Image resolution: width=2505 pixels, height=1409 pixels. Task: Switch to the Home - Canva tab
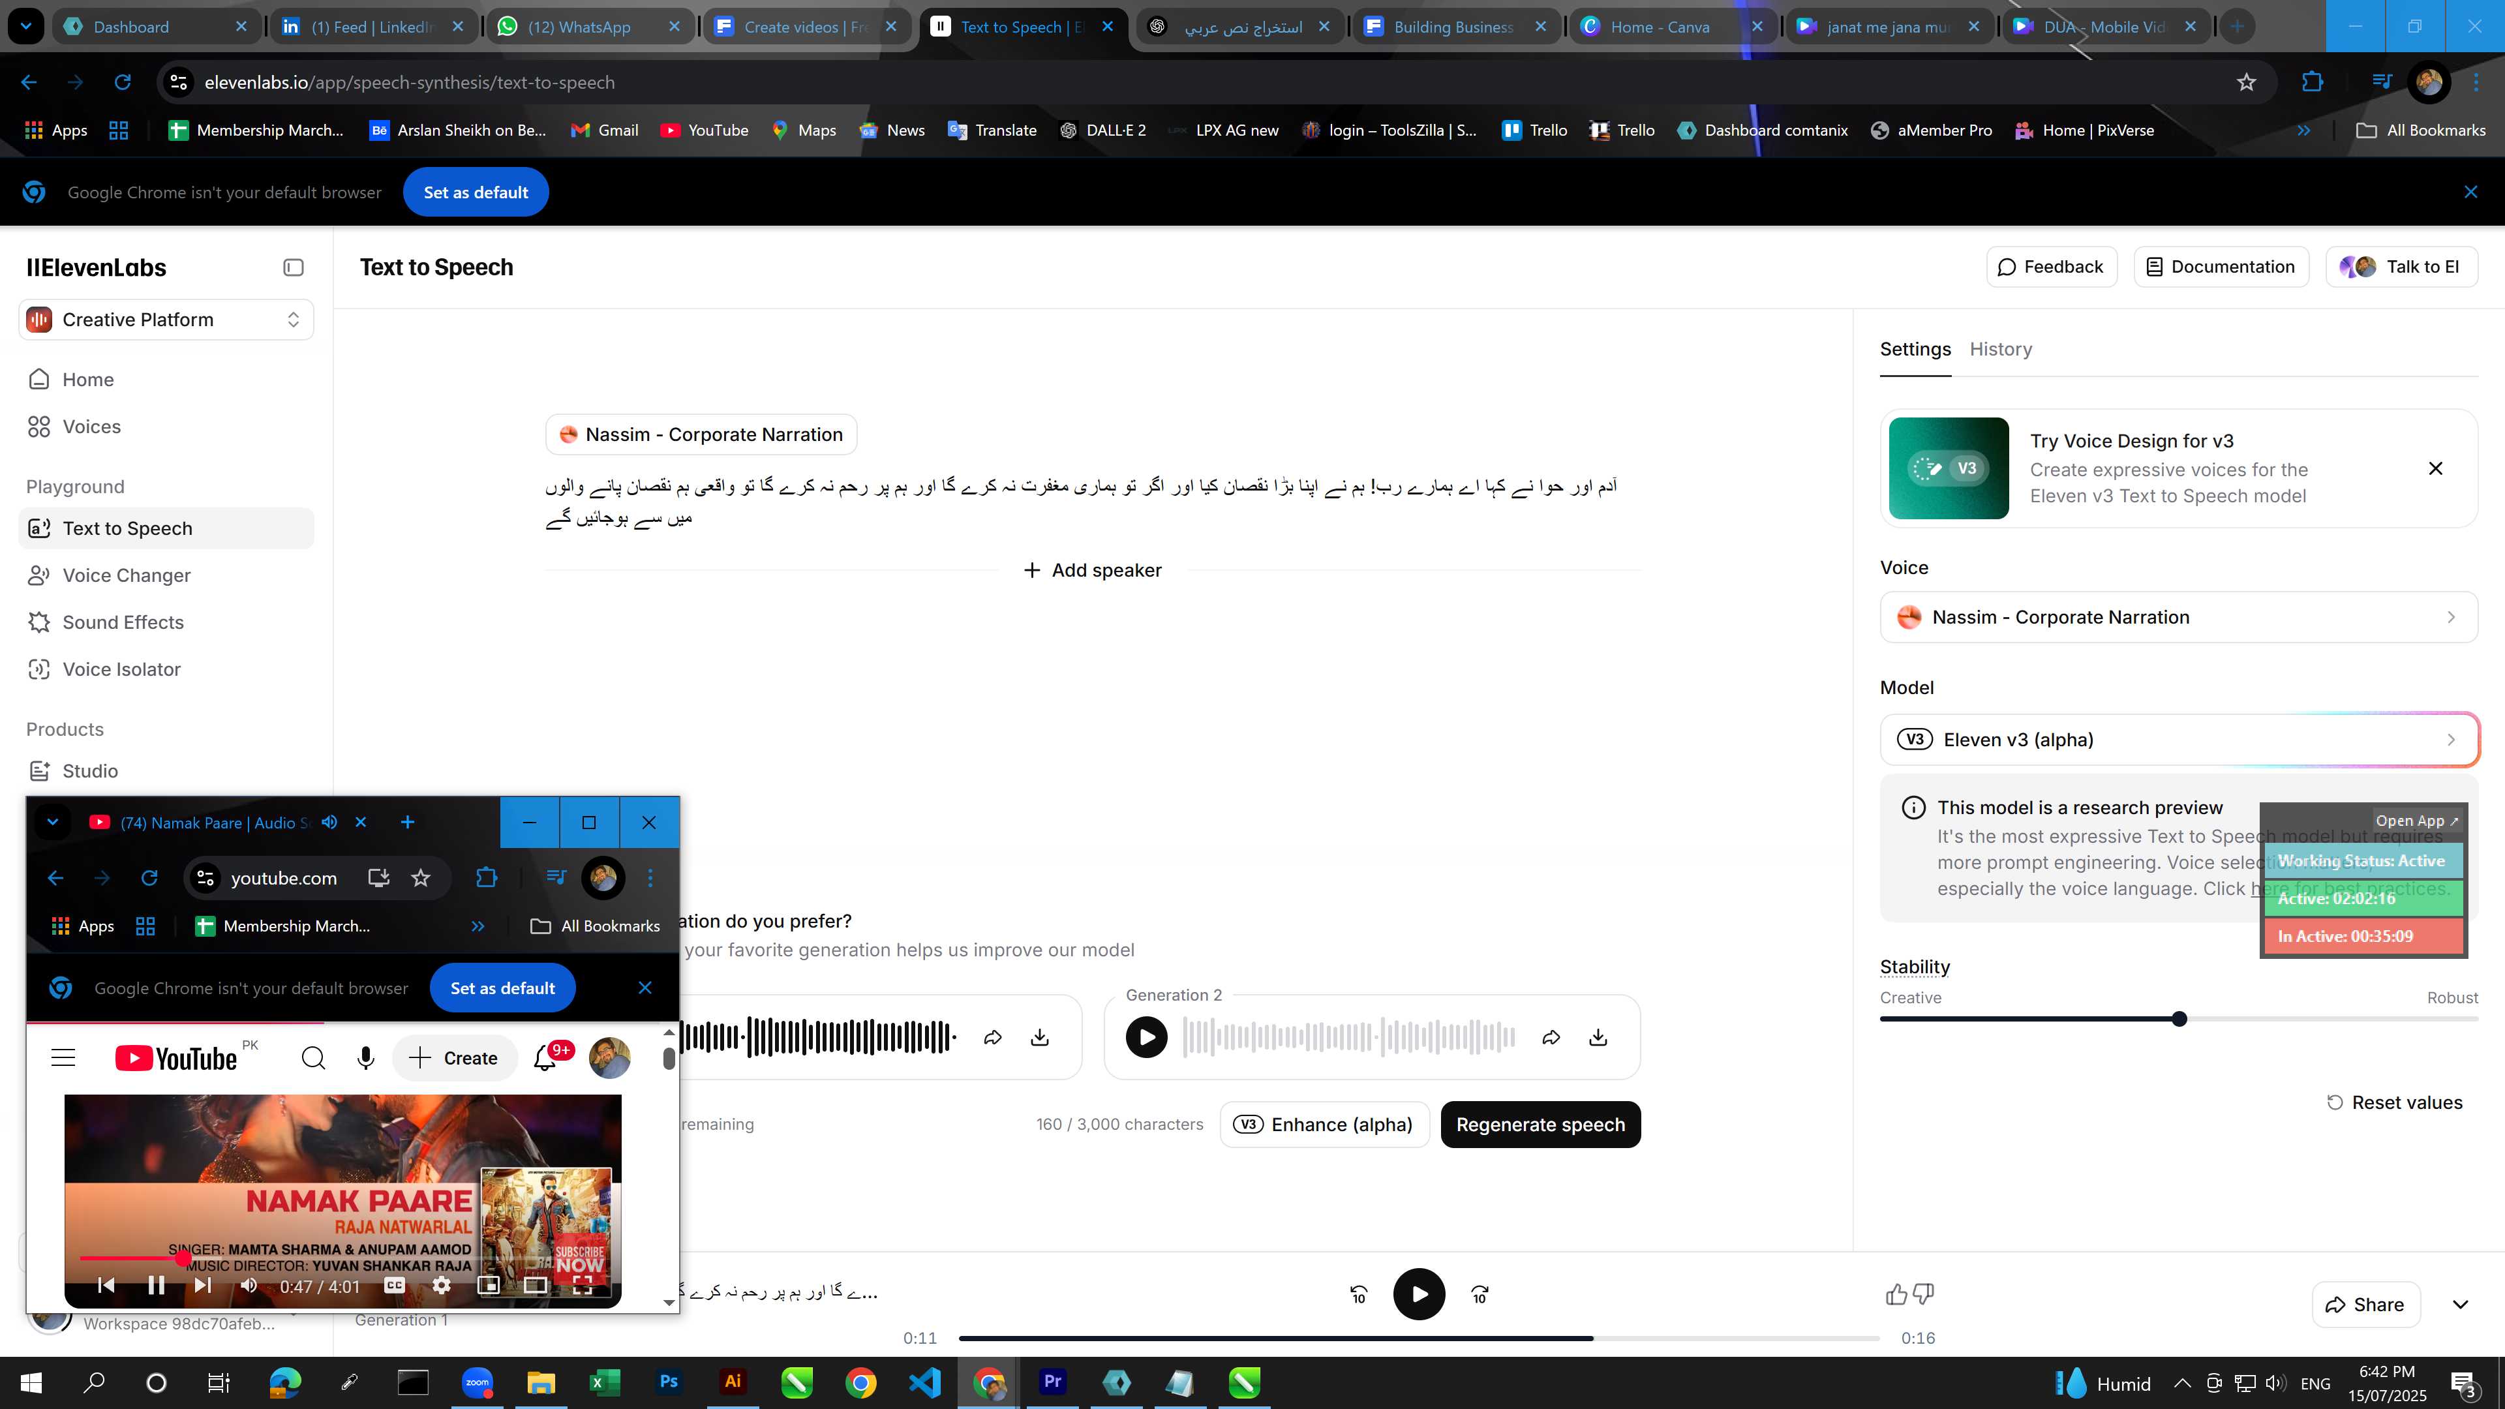click(x=1673, y=27)
